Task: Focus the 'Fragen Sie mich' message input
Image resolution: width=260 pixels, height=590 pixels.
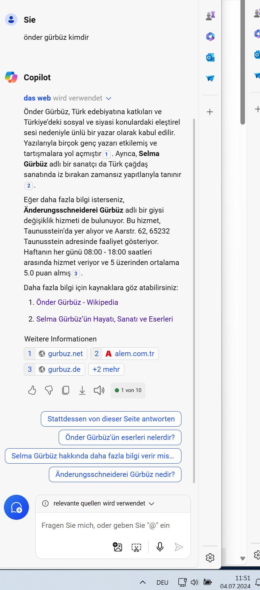Action: (x=106, y=525)
